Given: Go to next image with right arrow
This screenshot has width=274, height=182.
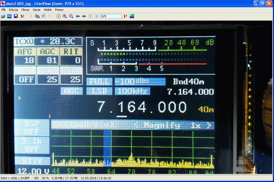Looking at the screenshot, I should 84,16.
